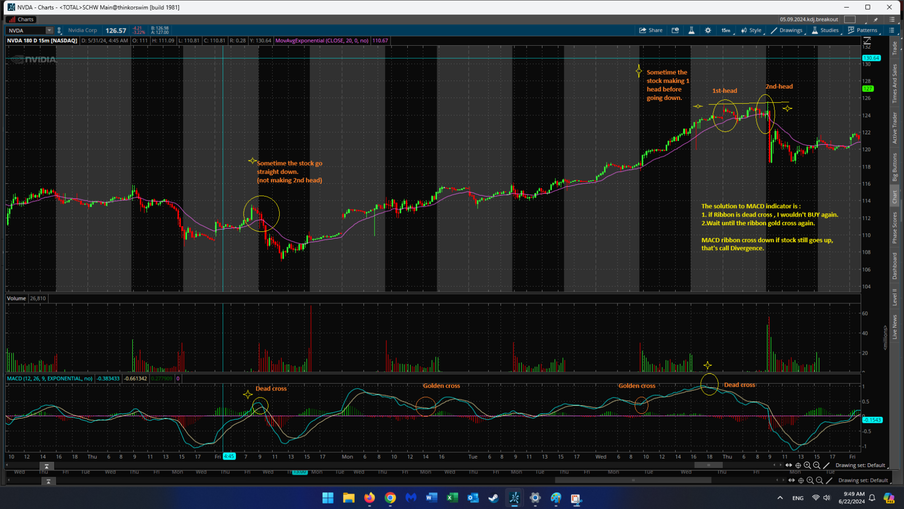Open the Dashboard side tab
The width and height of the screenshot is (904, 509).
click(x=894, y=266)
